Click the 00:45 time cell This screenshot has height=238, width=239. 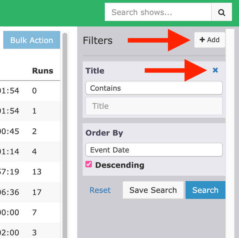pyautogui.click(x=9, y=131)
